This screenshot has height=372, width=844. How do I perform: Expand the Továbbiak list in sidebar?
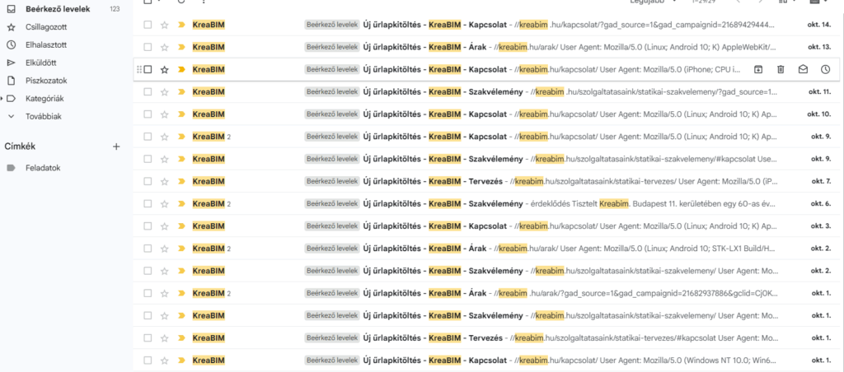coord(11,116)
